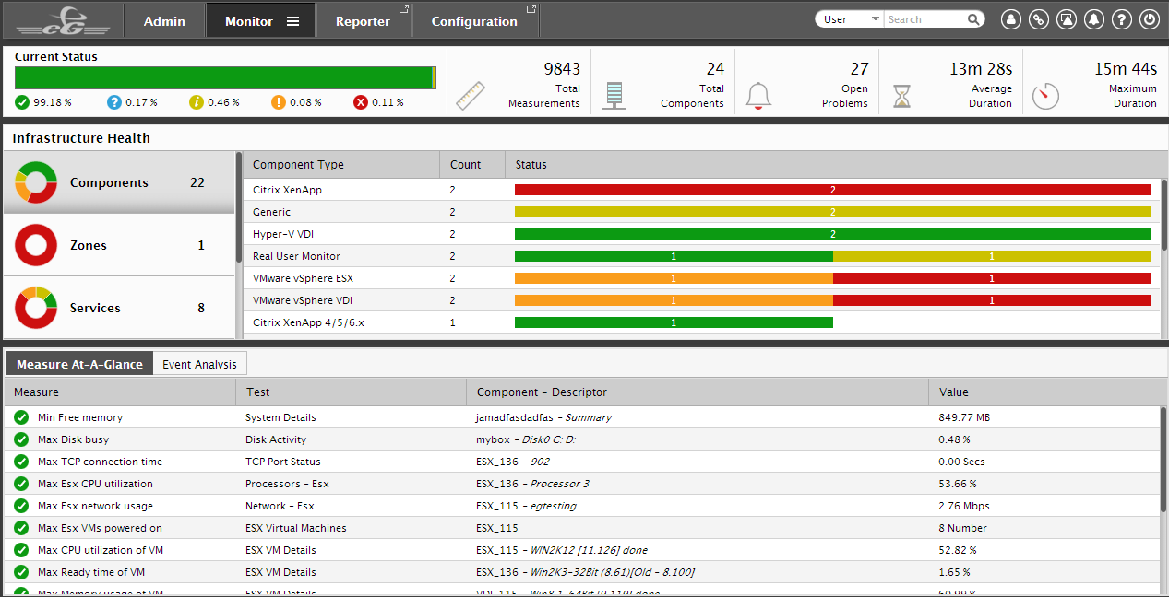Click the red critical status 0.11% icon
This screenshot has width=1169, height=597.
pyautogui.click(x=361, y=102)
